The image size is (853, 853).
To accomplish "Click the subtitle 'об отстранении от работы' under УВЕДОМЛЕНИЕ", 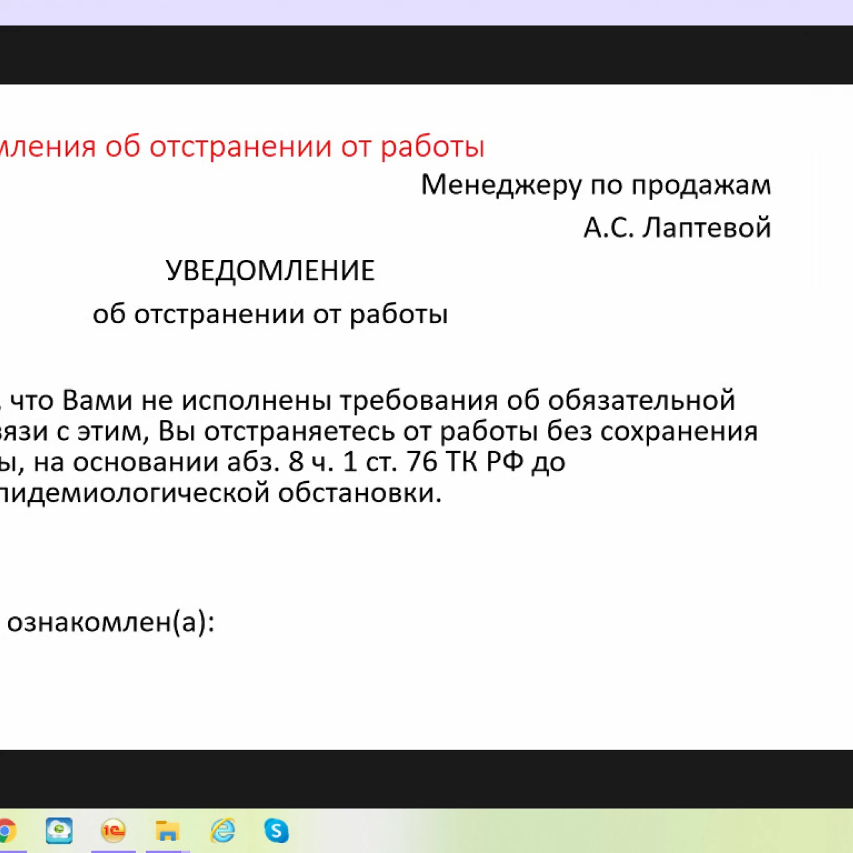I will [x=270, y=315].
